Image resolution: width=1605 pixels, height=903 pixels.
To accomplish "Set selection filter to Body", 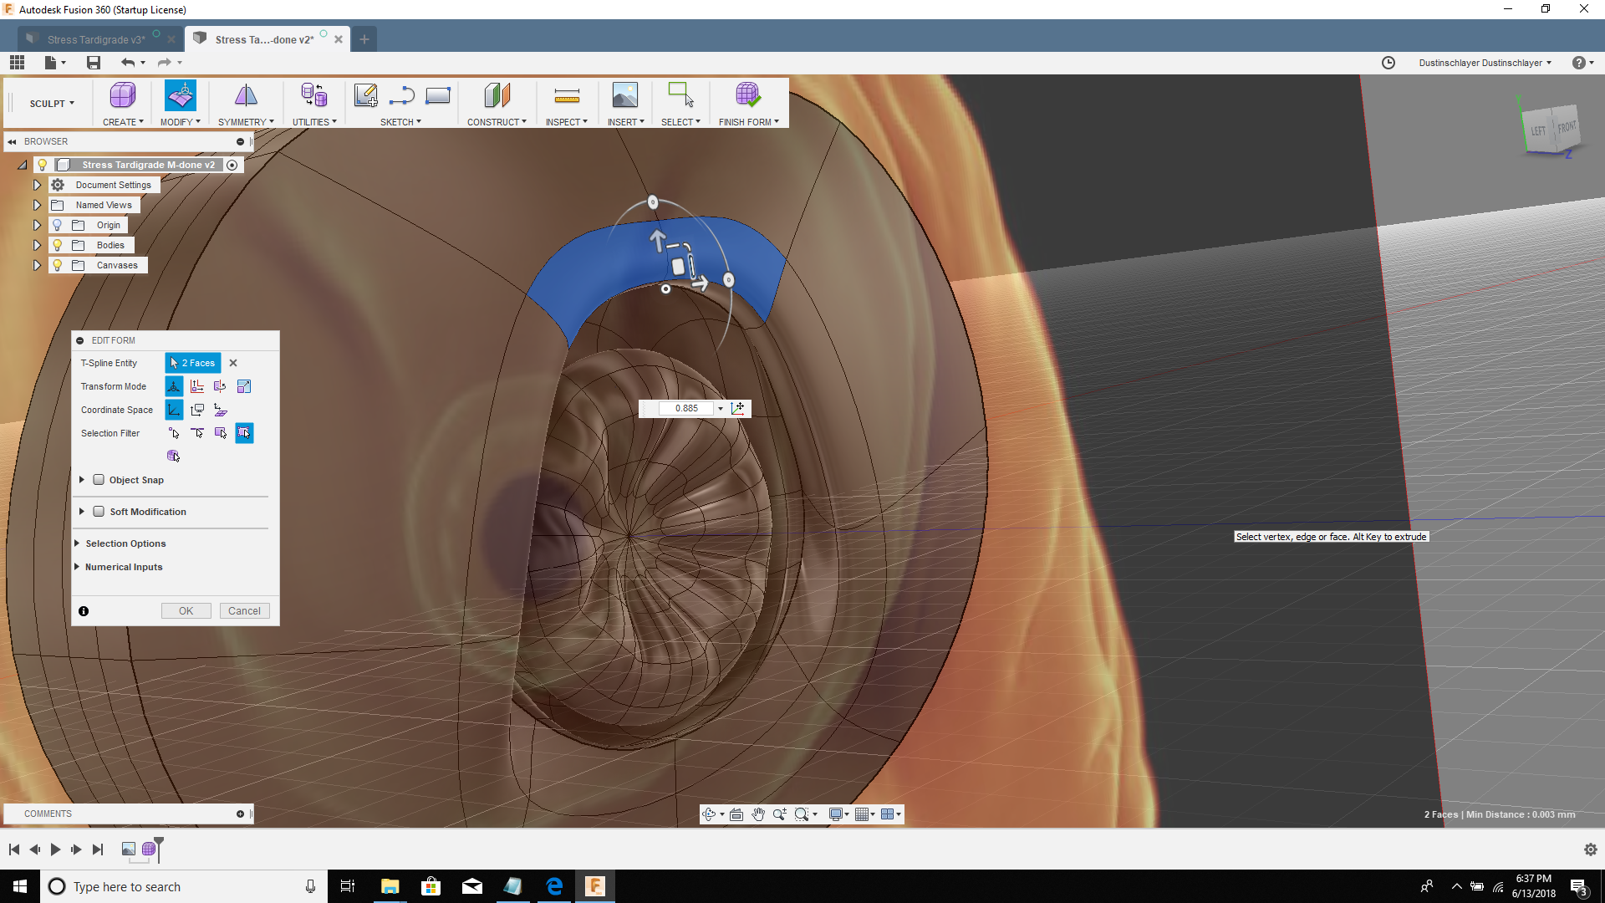I will (174, 457).
